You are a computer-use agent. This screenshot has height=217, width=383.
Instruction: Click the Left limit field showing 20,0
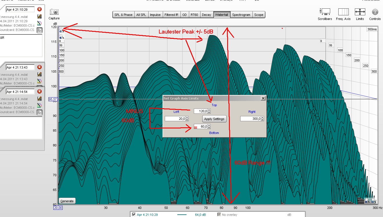pos(175,119)
